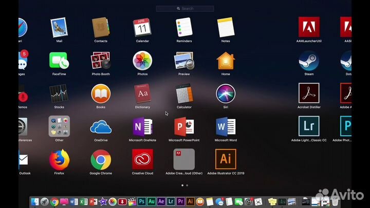Launch iMovie star icon in Dock
Screen dimensions: 370x208
pos(103,202)
